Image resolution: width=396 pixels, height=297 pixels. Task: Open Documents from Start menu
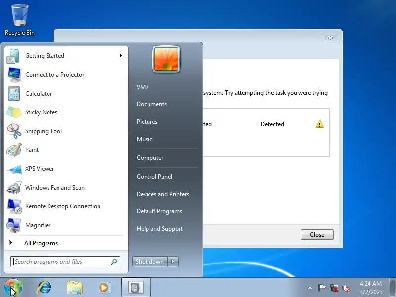coord(151,104)
